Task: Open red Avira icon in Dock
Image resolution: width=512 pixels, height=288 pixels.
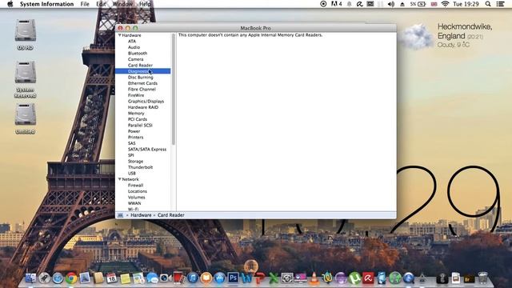Action: [x=368, y=278]
